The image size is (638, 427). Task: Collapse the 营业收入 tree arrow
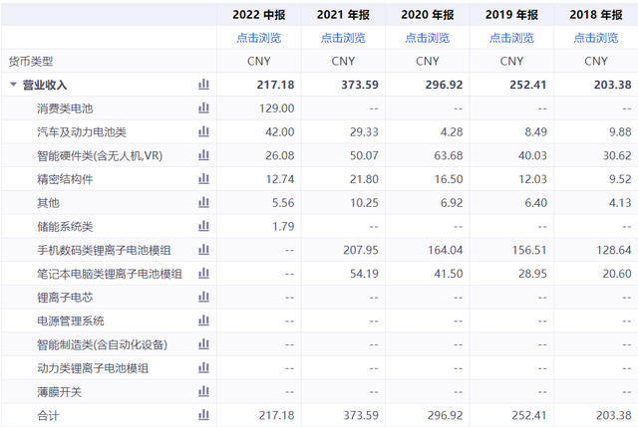(13, 85)
